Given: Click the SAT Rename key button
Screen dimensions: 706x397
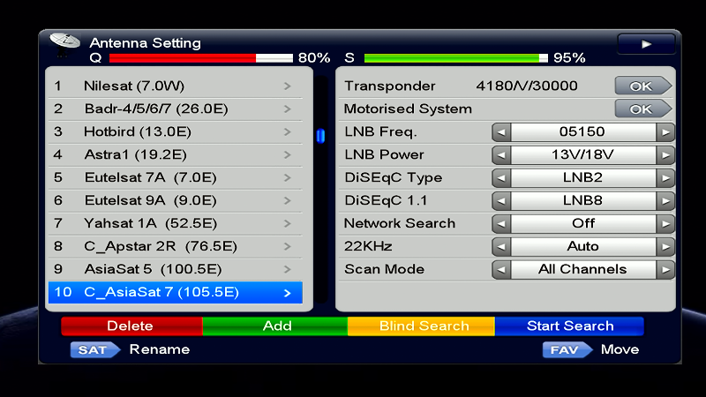Looking at the screenshot, I should [x=95, y=349].
